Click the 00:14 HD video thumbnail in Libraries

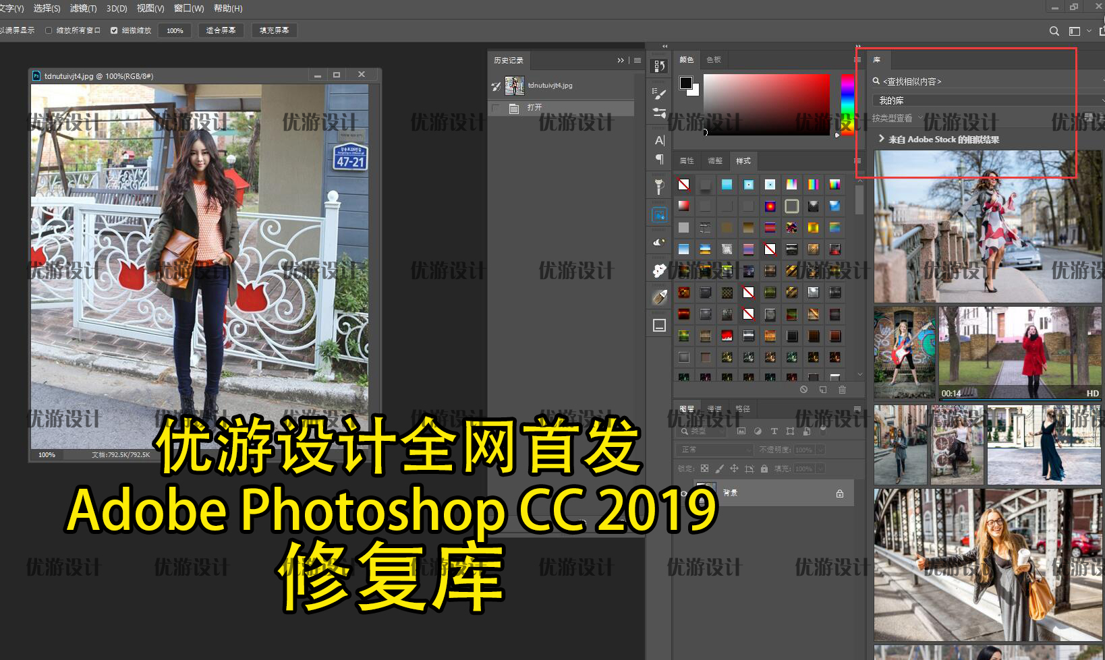coord(1019,352)
